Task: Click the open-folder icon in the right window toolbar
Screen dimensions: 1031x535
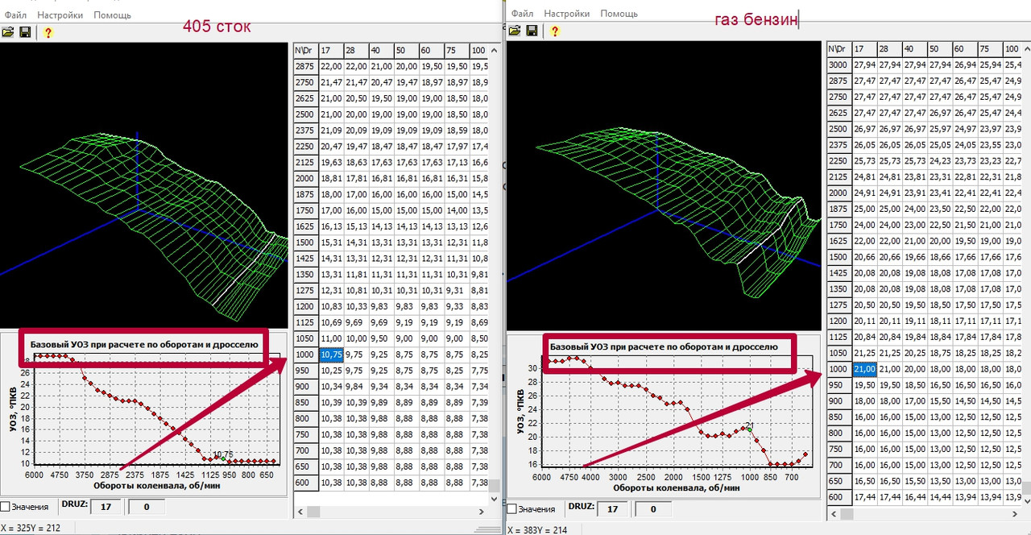Action: click(x=515, y=31)
